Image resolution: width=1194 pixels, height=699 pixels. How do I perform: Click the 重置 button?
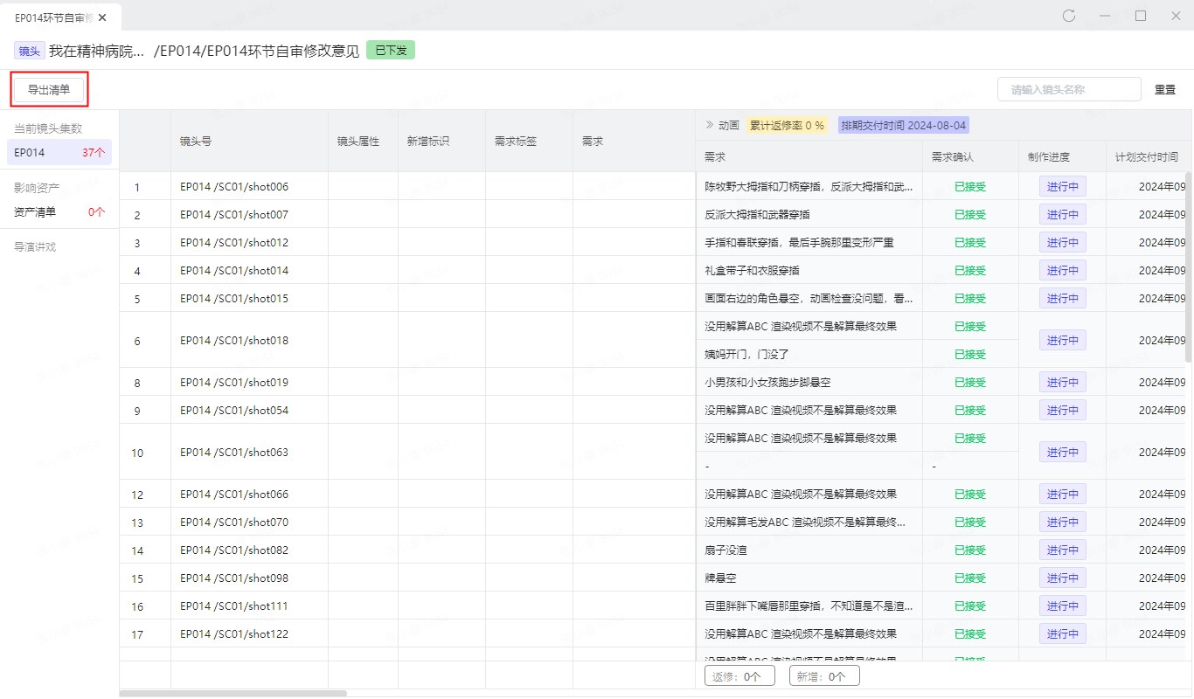coord(1164,89)
